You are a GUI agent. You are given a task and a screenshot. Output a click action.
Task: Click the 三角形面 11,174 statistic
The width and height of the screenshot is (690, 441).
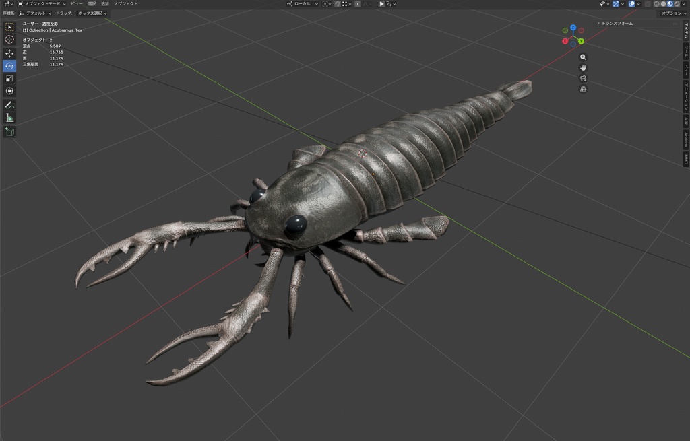[x=43, y=64]
